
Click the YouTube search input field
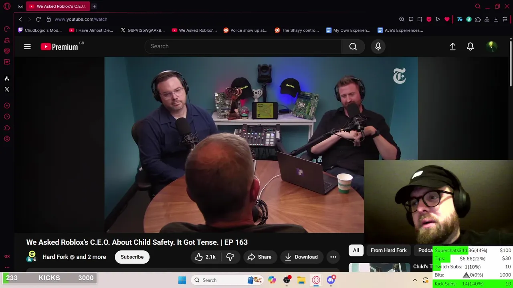[x=243, y=46]
